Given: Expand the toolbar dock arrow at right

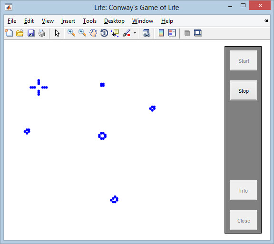Looking at the screenshot, I should pyautogui.click(x=266, y=21).
